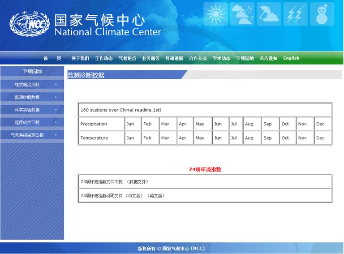Click the 监测诊断数据 page title
The width and height of the screenshot is (344, 254).
[x=86, y=75]
